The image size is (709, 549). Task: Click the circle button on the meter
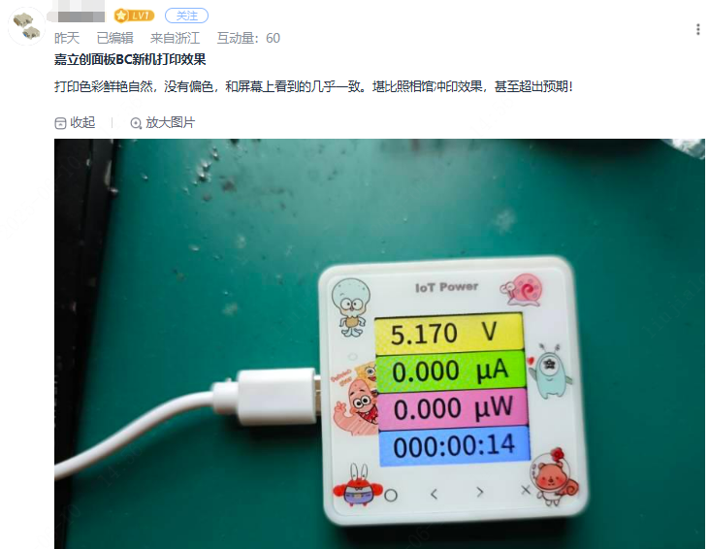click(x=391, y=496)
